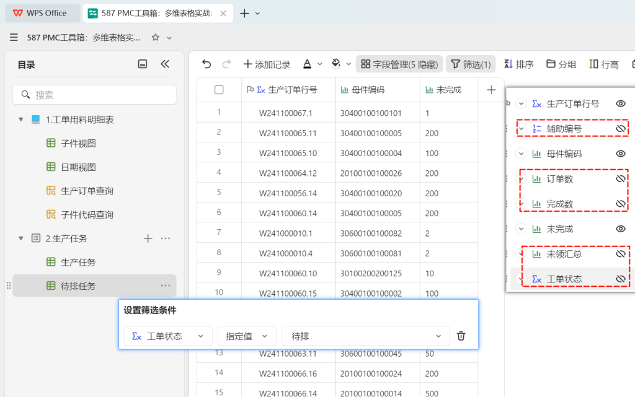This screenshot has height=397, width=635.
Task: Click the fill color bucket icon
Action: click(x=335, y=63)
